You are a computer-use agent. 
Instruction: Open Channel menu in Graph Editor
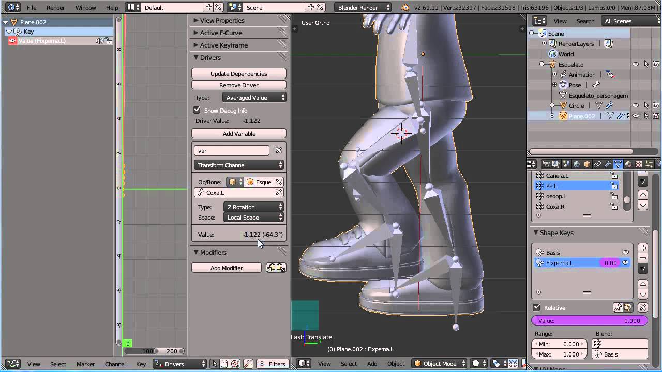[x=115, y=364]
